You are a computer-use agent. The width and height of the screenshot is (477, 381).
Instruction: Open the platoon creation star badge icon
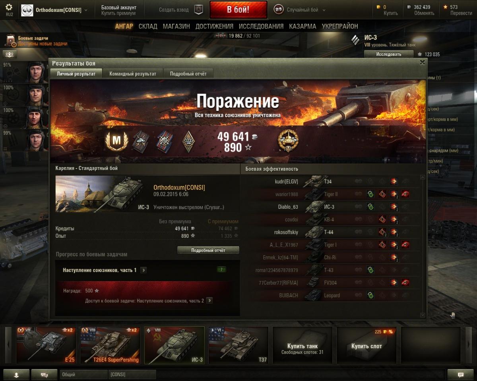pyautogui.click(x=198, y=10)
